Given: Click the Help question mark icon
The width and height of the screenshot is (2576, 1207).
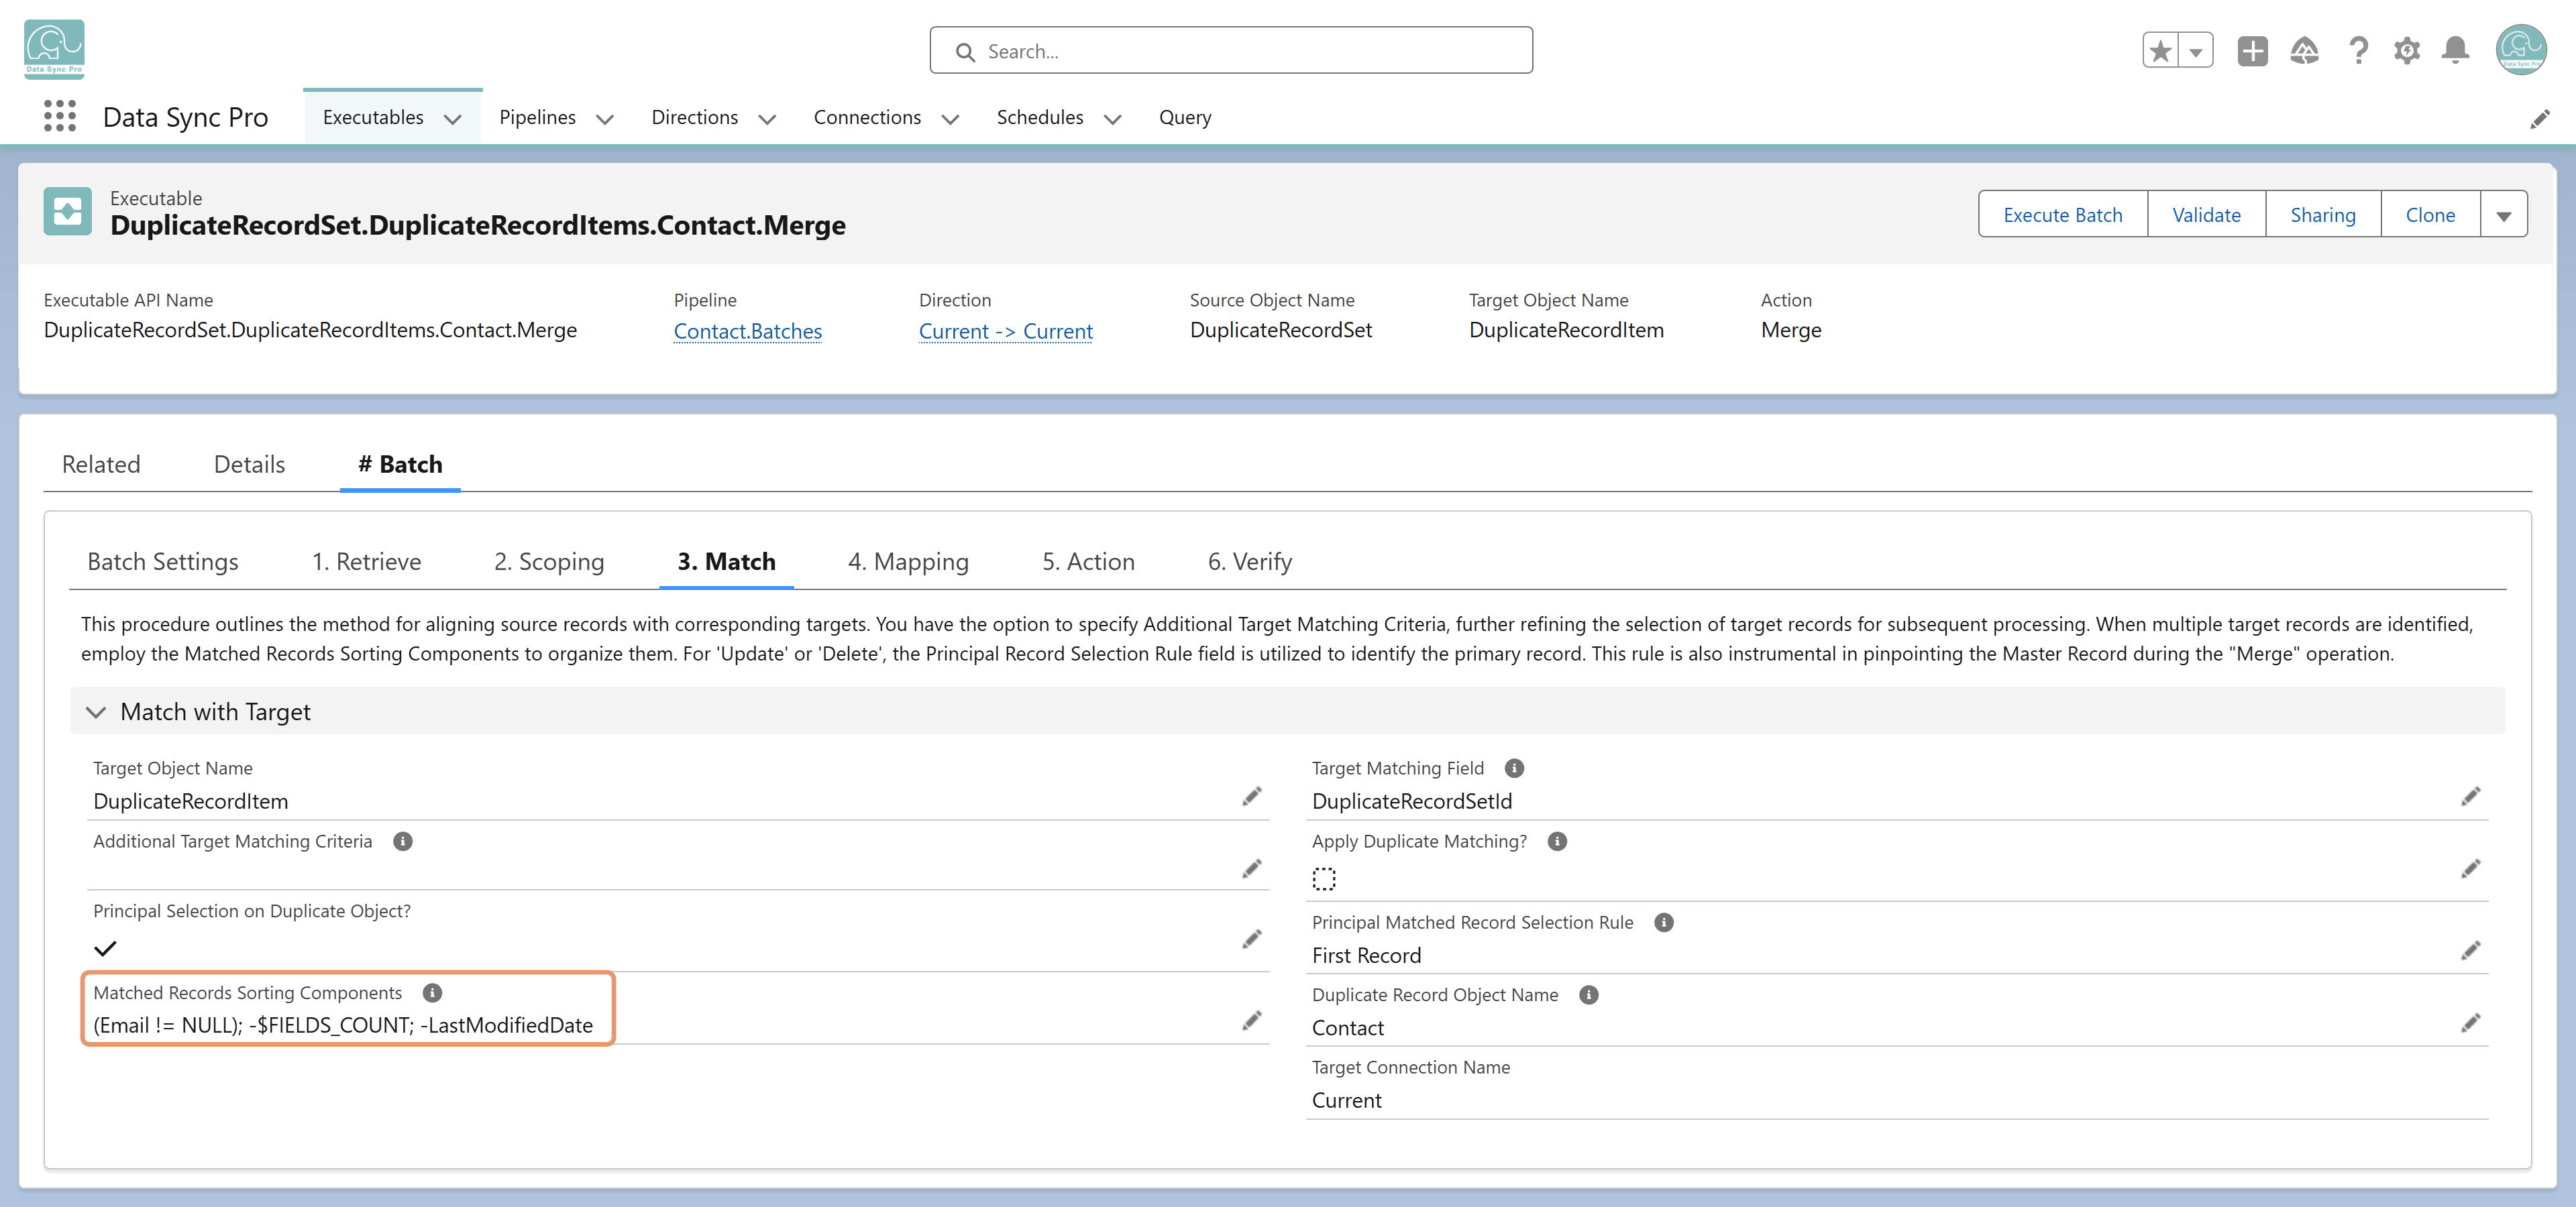Looking at the screenshot, I should pyautogui.click(x=2358, y=50).
